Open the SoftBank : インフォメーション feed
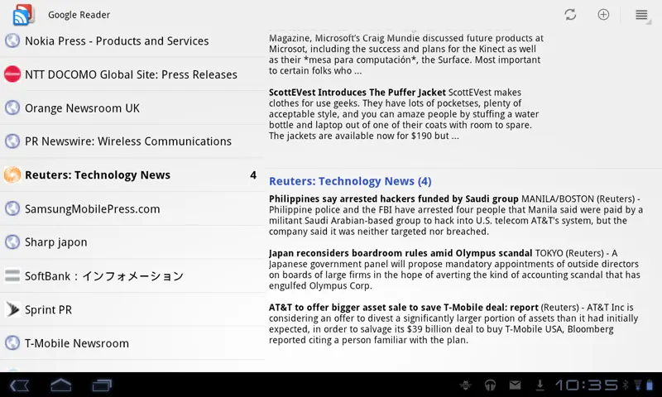The width and height of the screenshot is (662, 397). tap(132, 275)
